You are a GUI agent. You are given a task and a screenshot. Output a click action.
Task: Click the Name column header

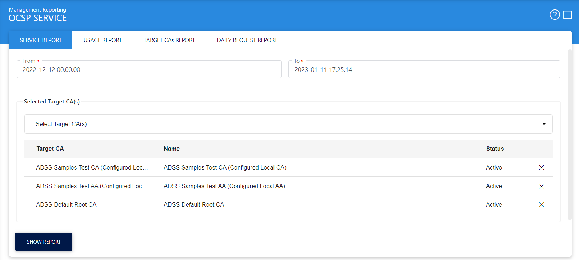coord(172,149)
